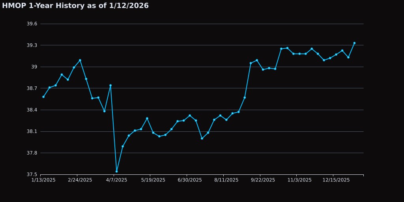The height and width of the screenshot is (202, 404).
Task: Select the 2/24/2025 x-axis date label
Action: click(80, 180)
